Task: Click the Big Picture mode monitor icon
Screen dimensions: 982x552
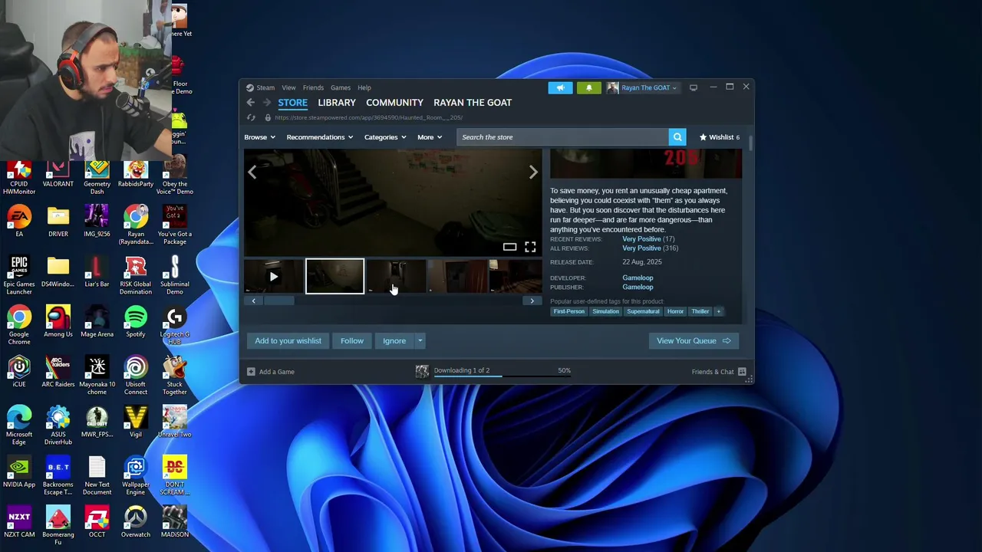Action: [x=694, y=87]
